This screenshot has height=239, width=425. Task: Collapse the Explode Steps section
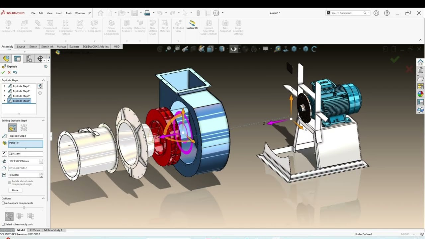(x=43, y=80)
